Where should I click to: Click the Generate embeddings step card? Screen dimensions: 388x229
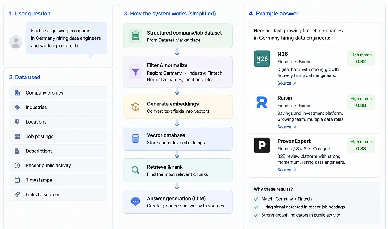[178, 107]
